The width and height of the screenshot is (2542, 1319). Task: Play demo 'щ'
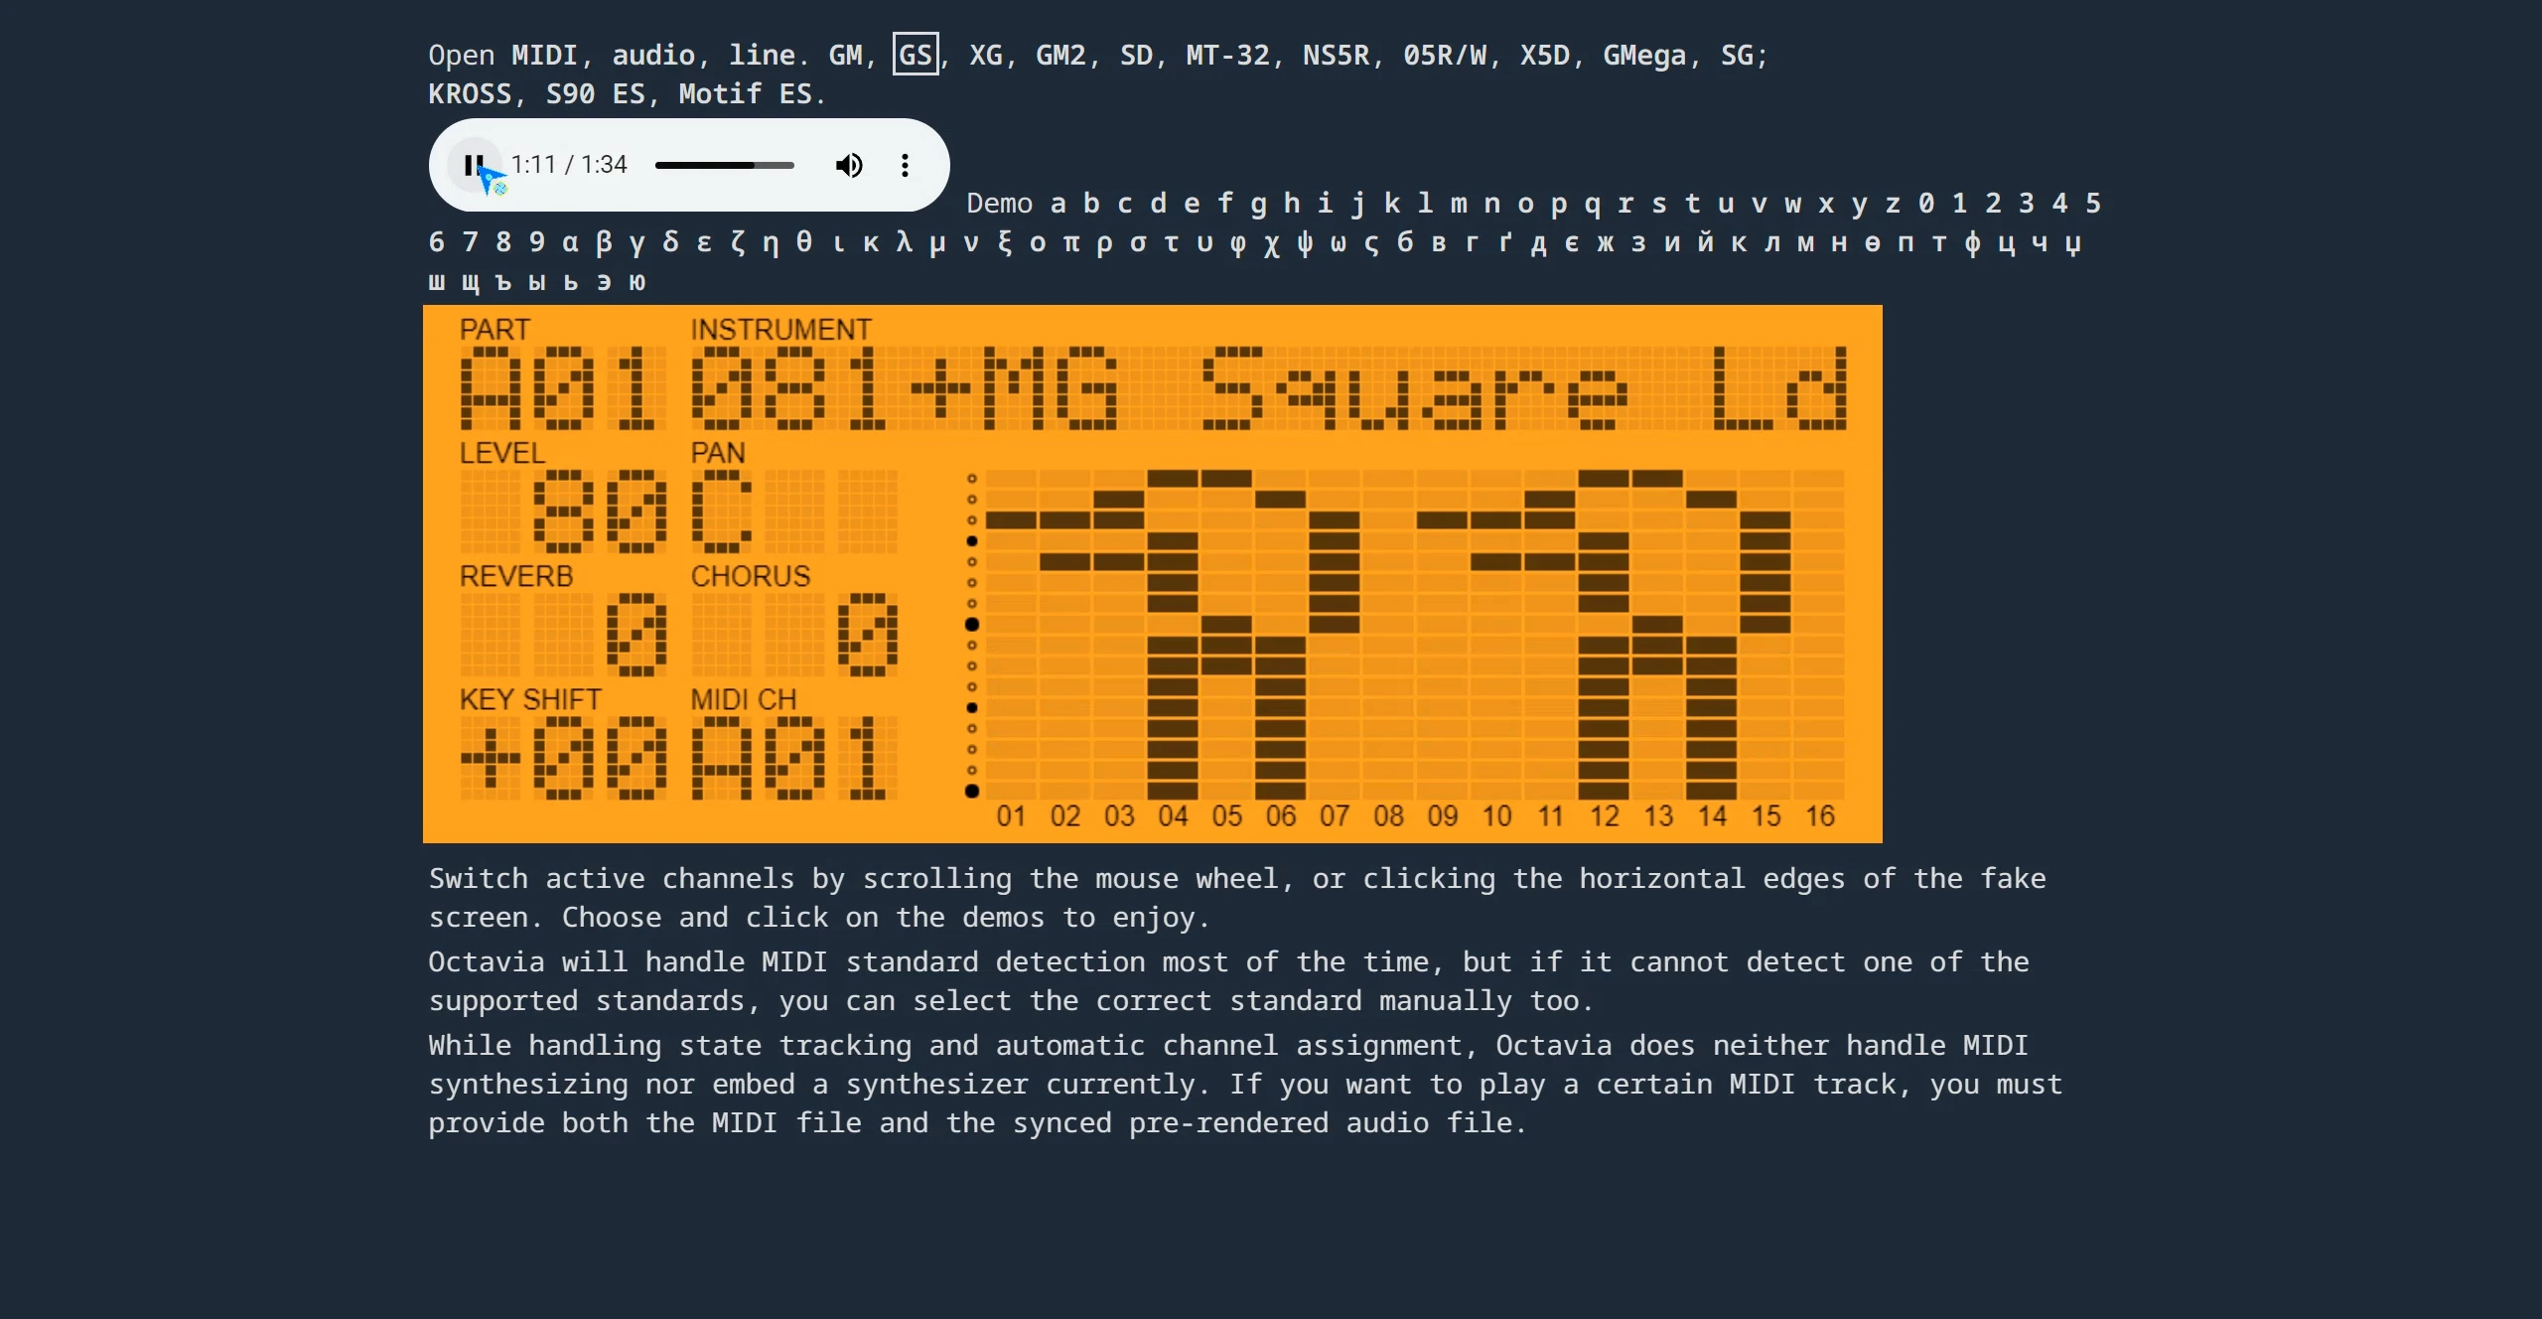click(471, 281)
